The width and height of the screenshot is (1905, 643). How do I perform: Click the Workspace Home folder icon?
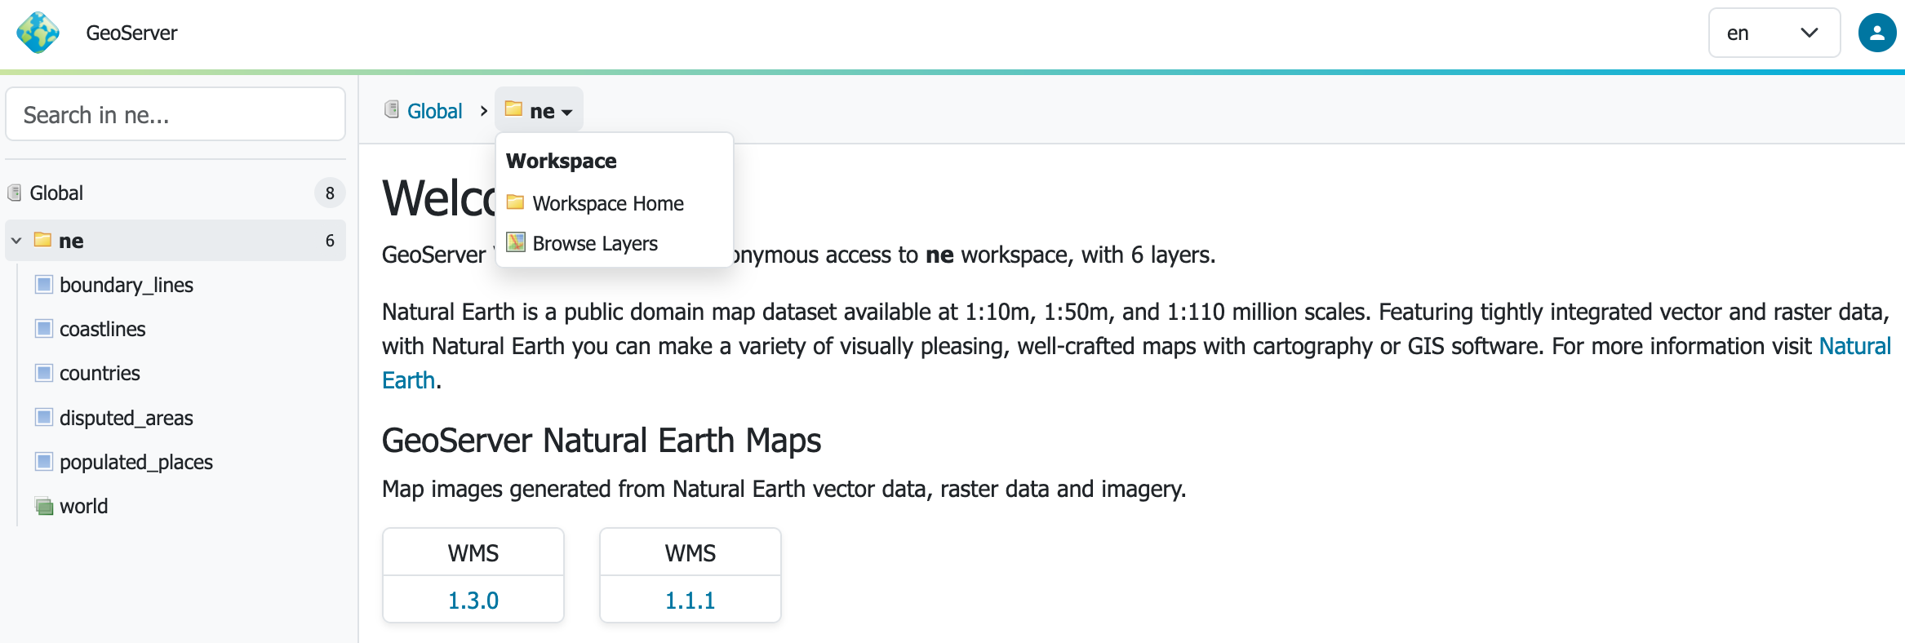(516, 202)
